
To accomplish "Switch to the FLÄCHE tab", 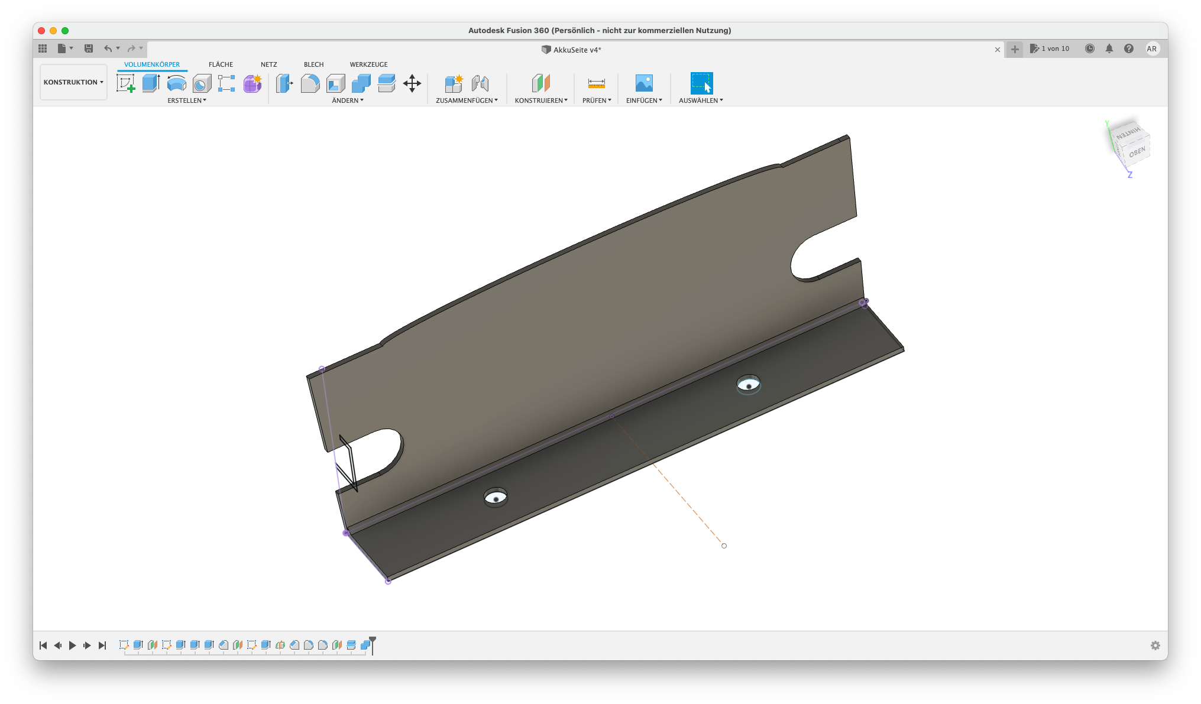I will (x=221, y=64).
